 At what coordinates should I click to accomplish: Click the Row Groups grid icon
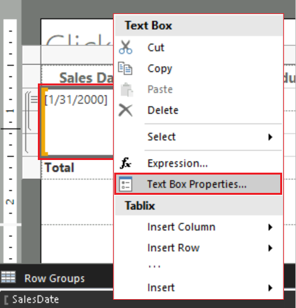(x=8, y=277)
